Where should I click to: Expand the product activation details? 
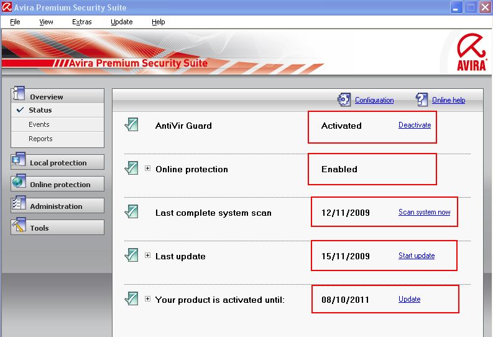click(147, 298)
